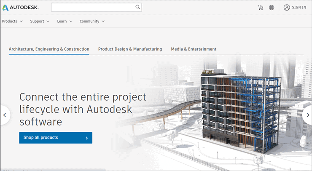Focus the search input field

(96, 7)
